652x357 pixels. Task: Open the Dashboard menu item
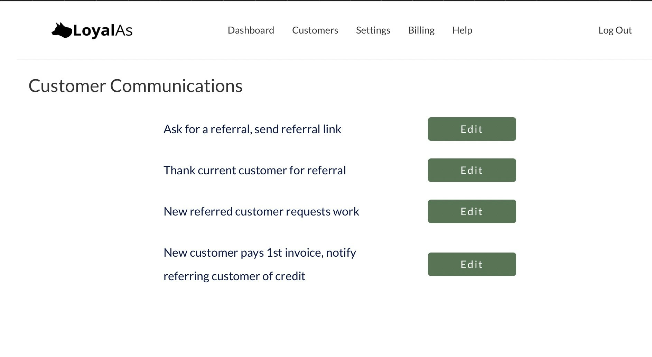251,30
